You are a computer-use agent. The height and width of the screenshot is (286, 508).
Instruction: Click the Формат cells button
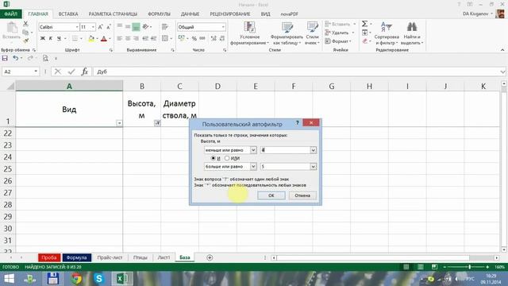coord(339,41)
